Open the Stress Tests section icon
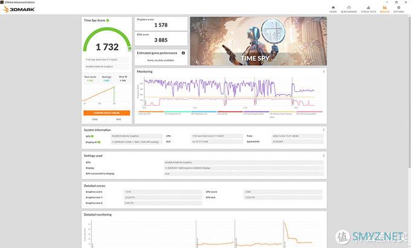This screenshot has height=248, width=411. [368, 8]
